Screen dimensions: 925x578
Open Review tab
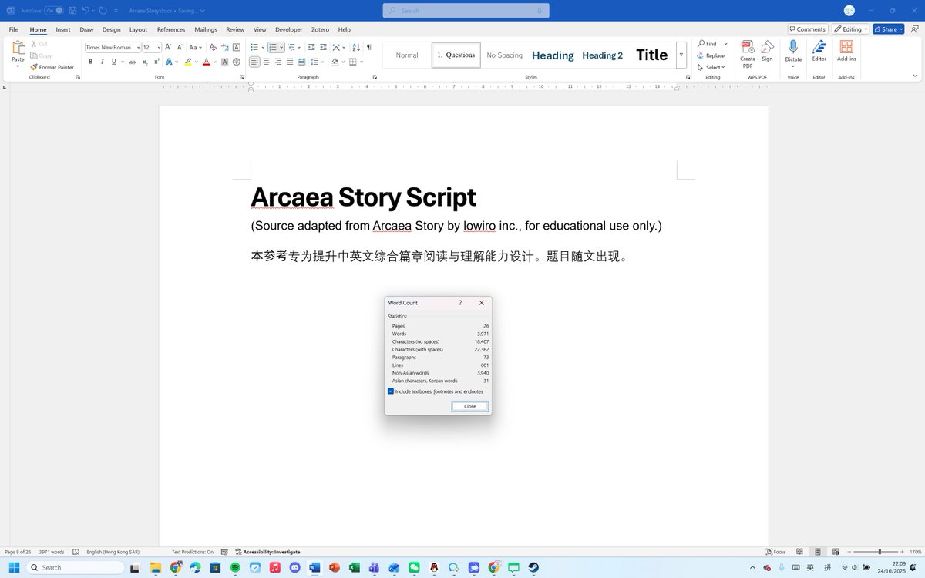235,29
